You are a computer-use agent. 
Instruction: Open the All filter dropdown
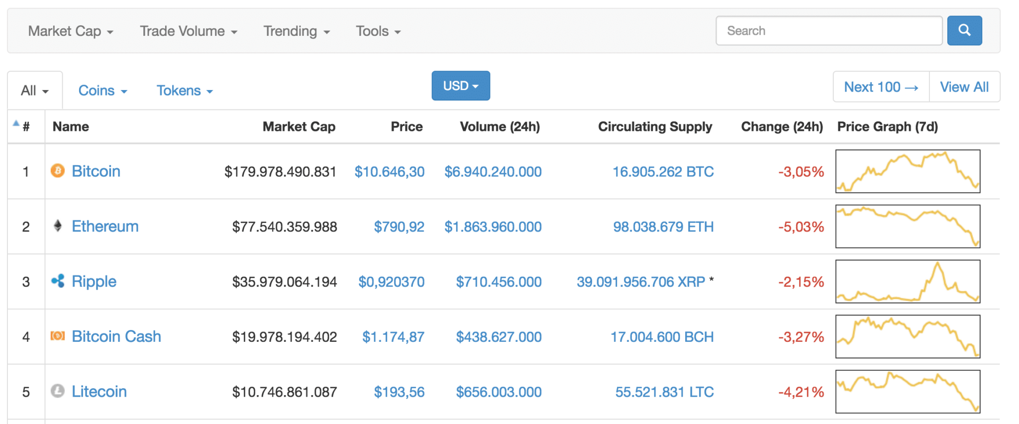pyautogui.click(x=35, y=91)
